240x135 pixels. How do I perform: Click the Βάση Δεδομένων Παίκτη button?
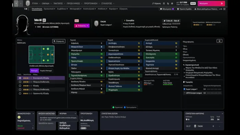click(206, 9)
